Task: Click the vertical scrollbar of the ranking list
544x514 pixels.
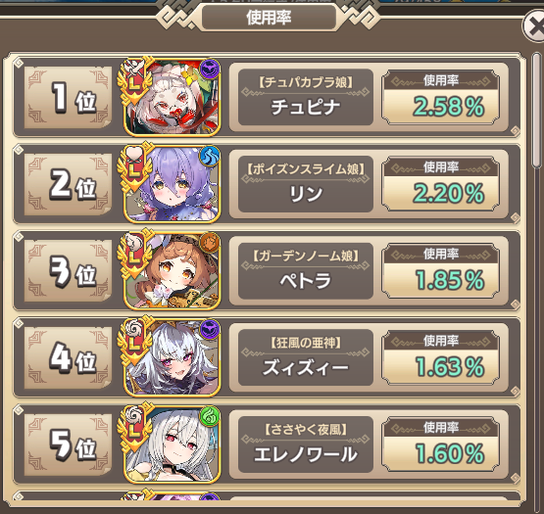Action: tap(537, 111)
